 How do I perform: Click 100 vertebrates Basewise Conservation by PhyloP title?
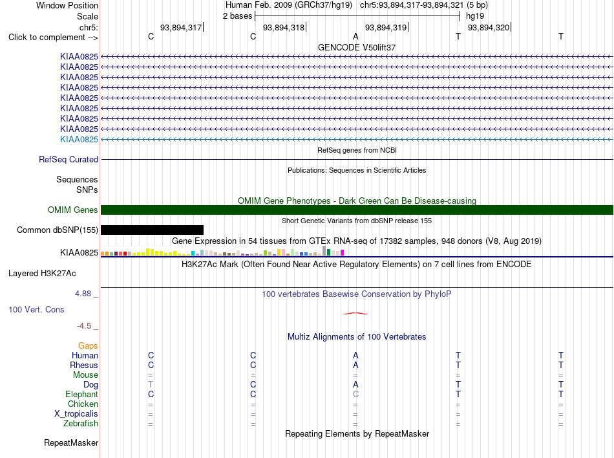pyautogui.click(x=357, y=294)
